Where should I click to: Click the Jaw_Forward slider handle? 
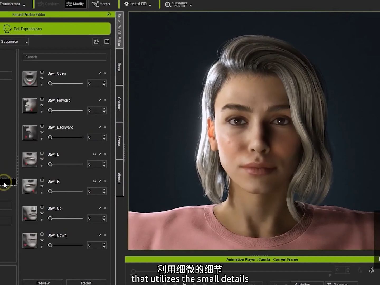[x=50, y=110]
